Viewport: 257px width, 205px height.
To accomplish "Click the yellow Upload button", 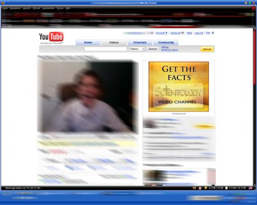I will point(207,49).
